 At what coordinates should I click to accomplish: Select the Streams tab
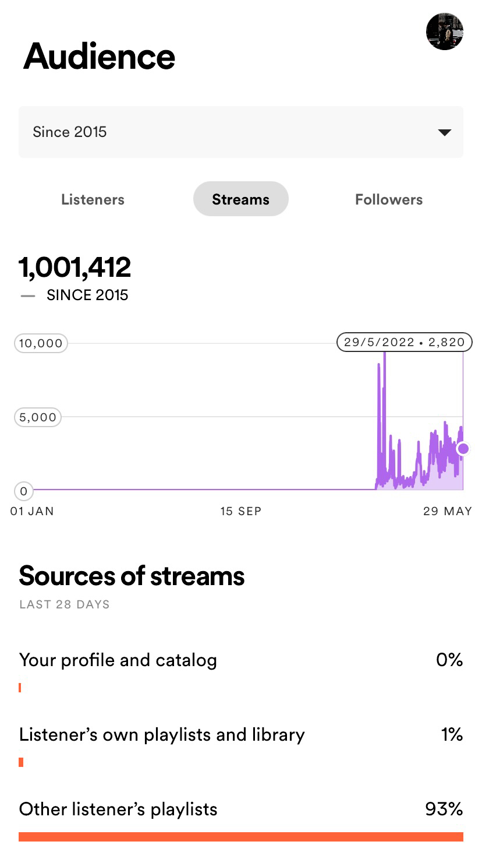(x=240, y=199)
